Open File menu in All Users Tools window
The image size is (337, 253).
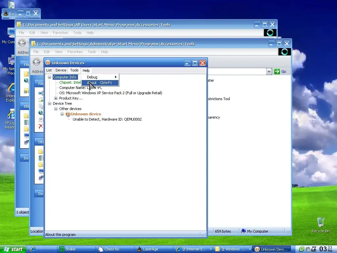21,33
